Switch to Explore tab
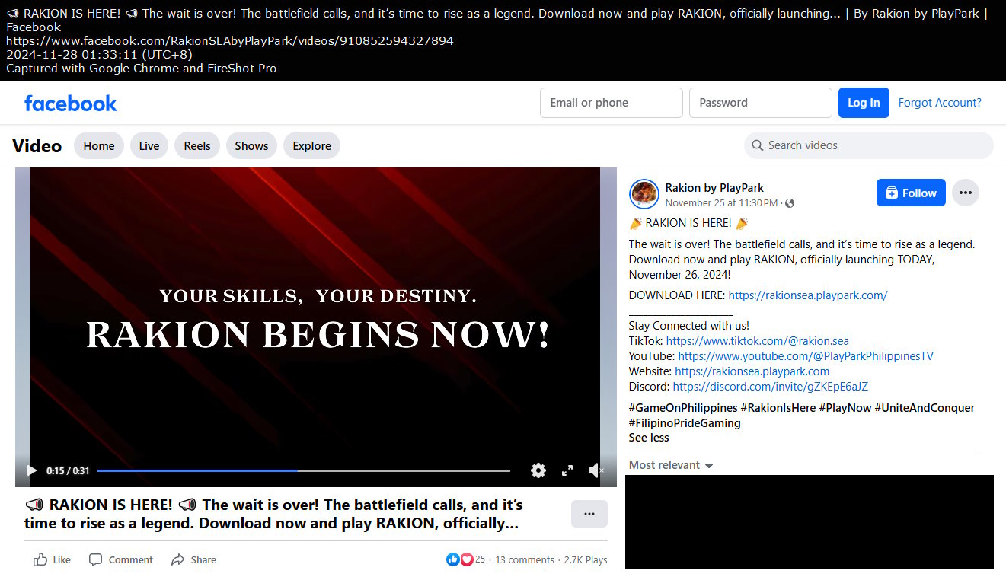The height and width of the screenshot is (577, 1006). pyautogui.click(x=312, y=145)
